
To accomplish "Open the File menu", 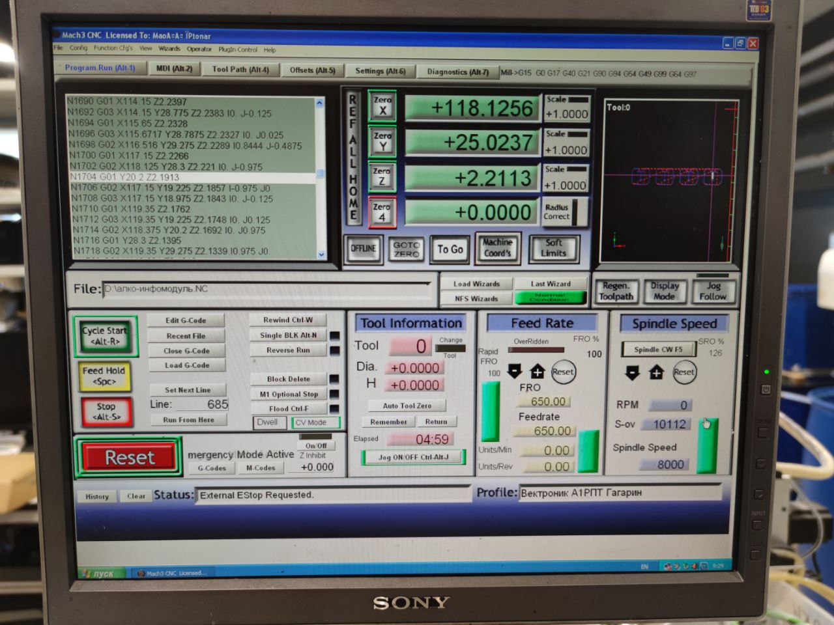I will pyautogui.click(x=59, y=48).
